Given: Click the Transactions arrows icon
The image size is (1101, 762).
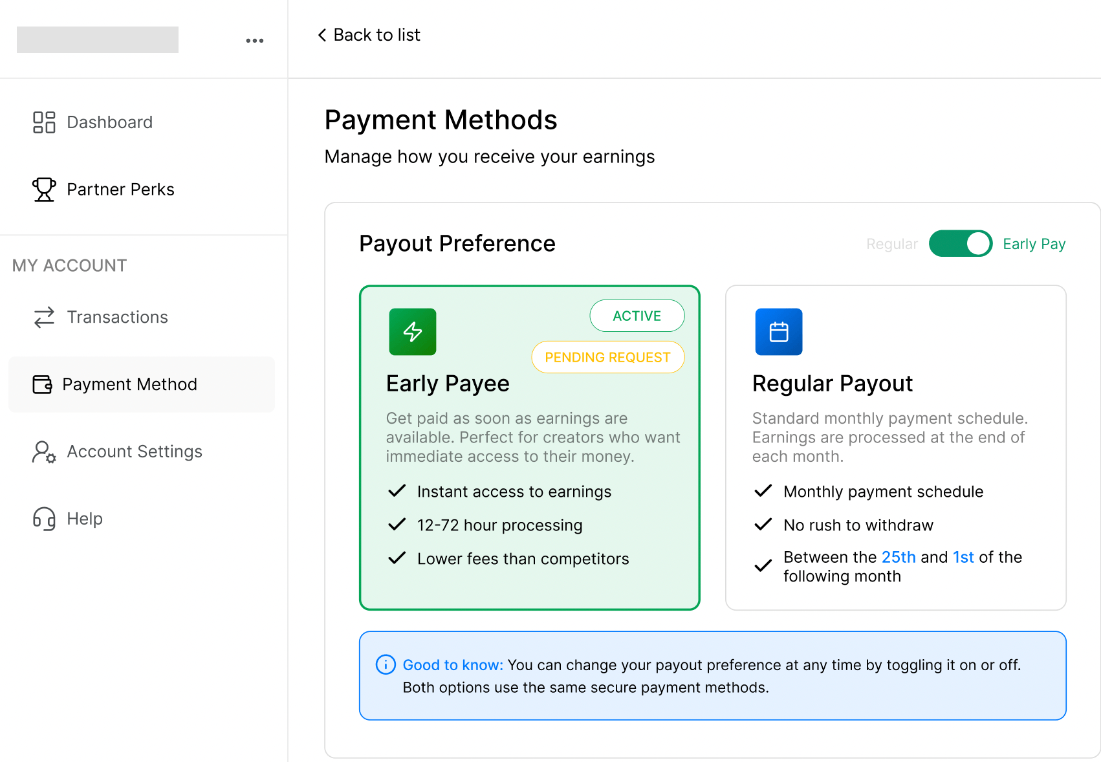Looking at the screenshot, I should coord(44,317).
